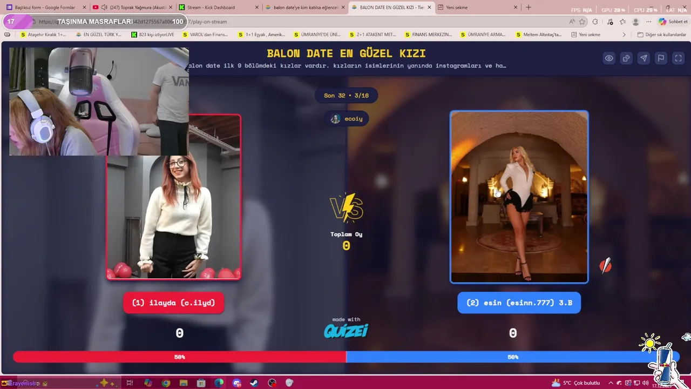Open the '2+1 ATAKENT MET...' bookmark
This screenshot has width=691, height=389.
click(x=372, y=35)
